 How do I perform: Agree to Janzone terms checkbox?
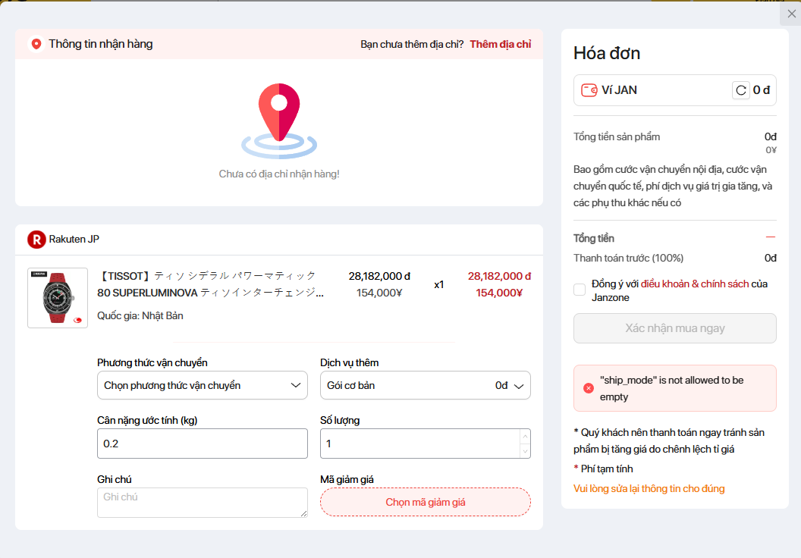coord(580,290)
